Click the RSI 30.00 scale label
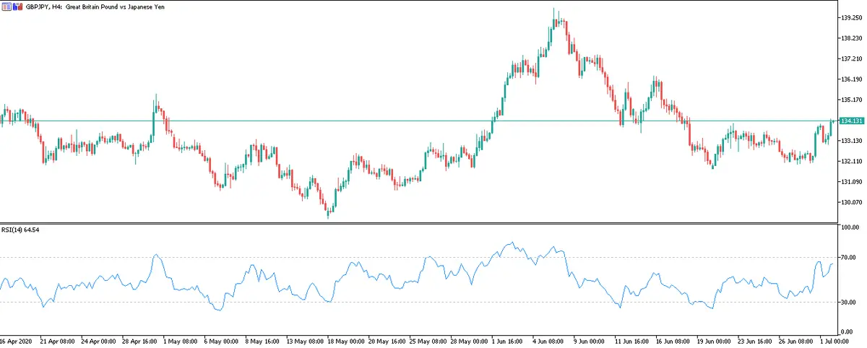Screen dimensions: 867x348 [x=848, y=302]
